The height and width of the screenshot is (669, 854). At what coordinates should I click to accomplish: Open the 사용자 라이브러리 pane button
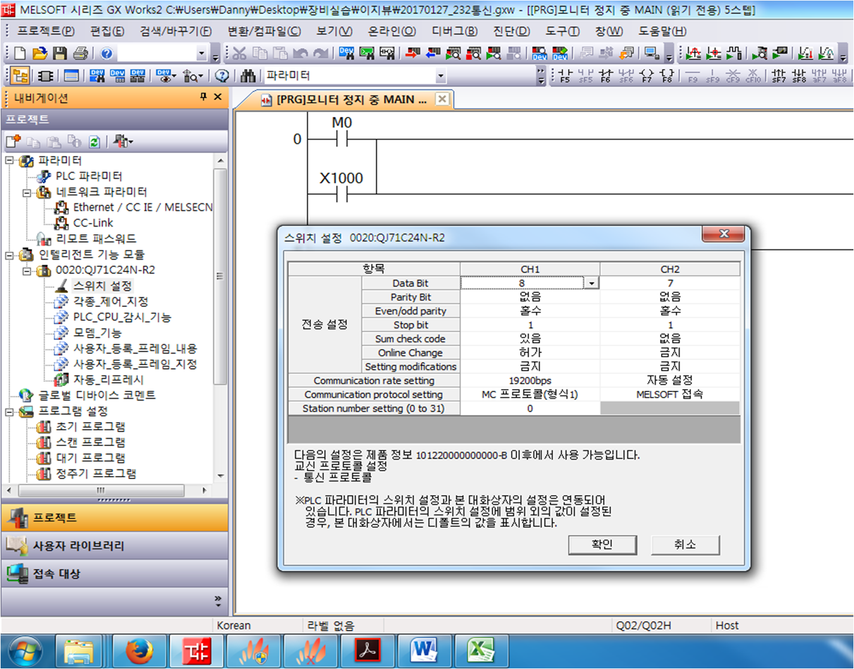click(114, 546)
